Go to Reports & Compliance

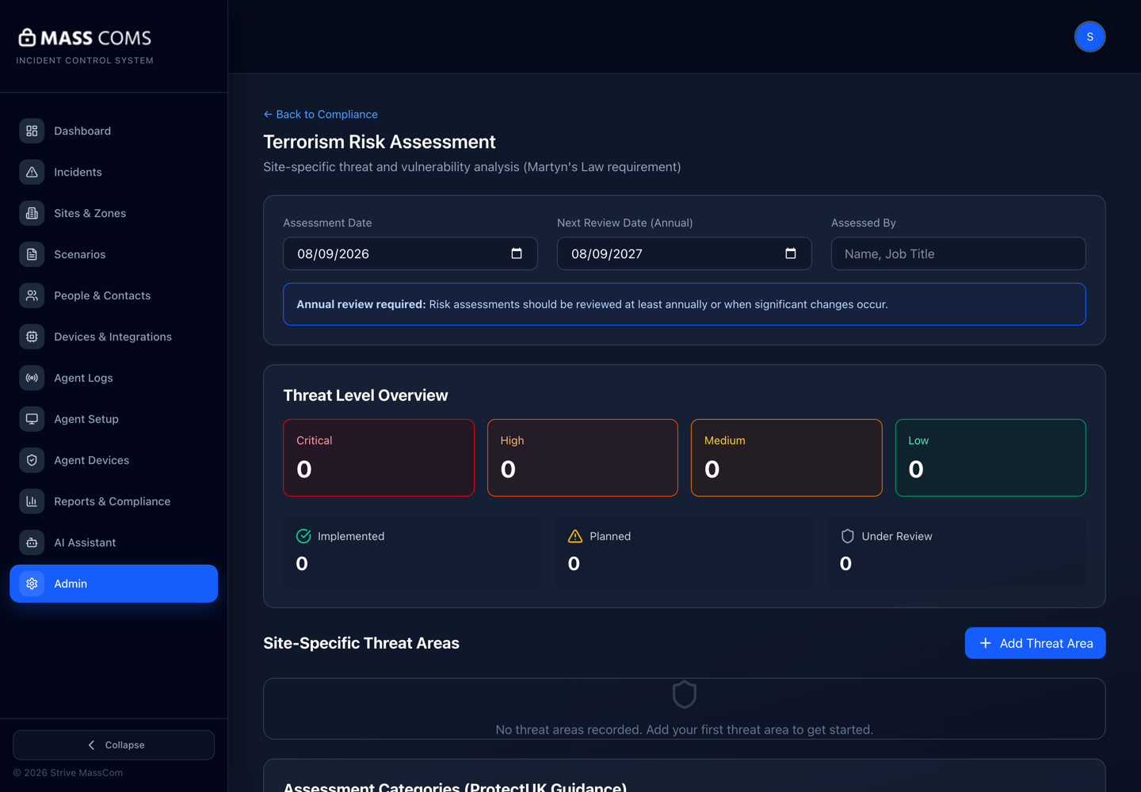114,501
